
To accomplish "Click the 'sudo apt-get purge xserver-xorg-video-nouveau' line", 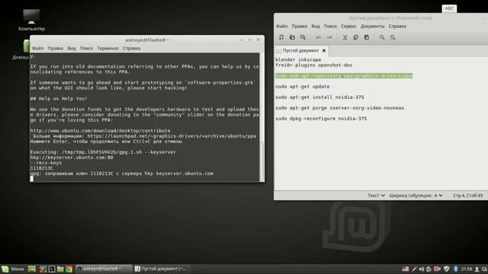I will click(x=339, y=108).
